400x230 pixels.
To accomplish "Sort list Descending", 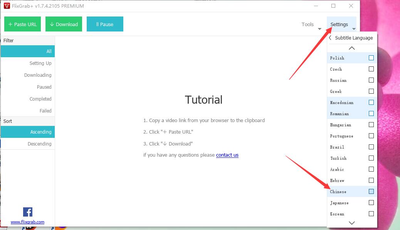I will click(27, 144).
